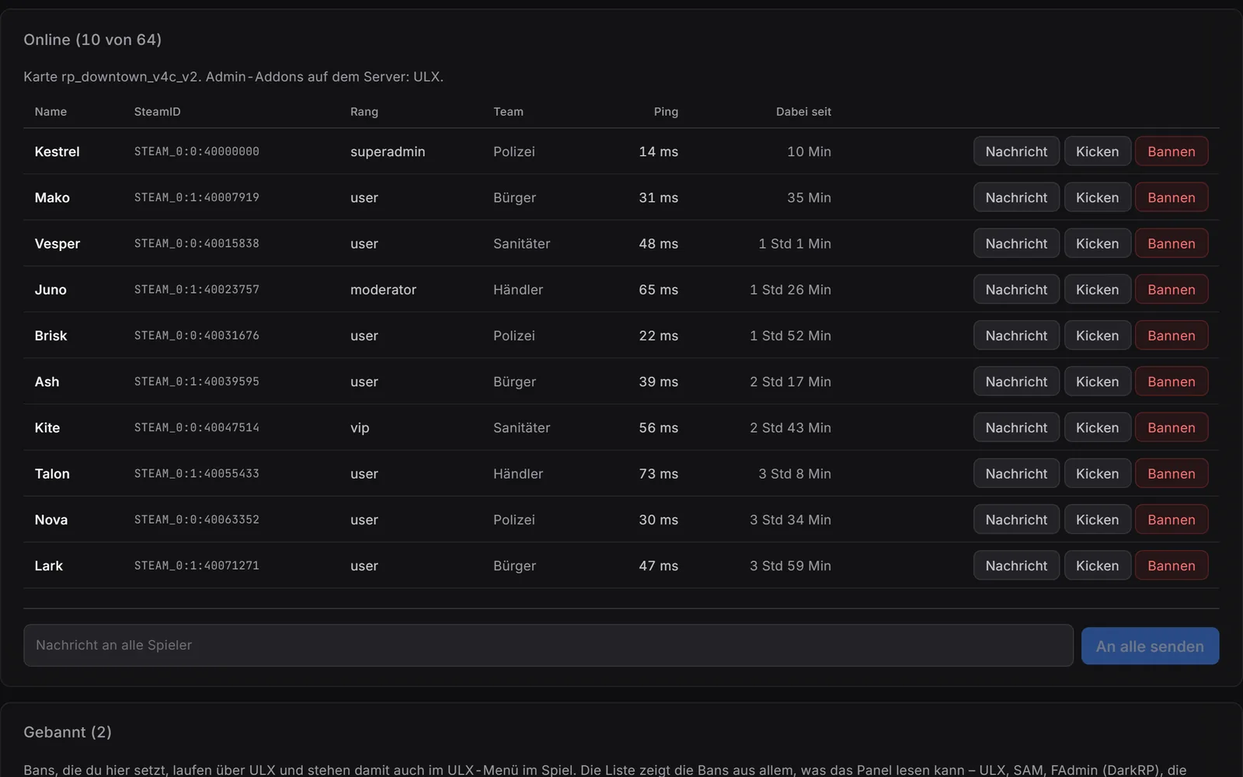The image size is (1243, 777).
Task: Kick vip player Kite
Action: [1097, 427]
